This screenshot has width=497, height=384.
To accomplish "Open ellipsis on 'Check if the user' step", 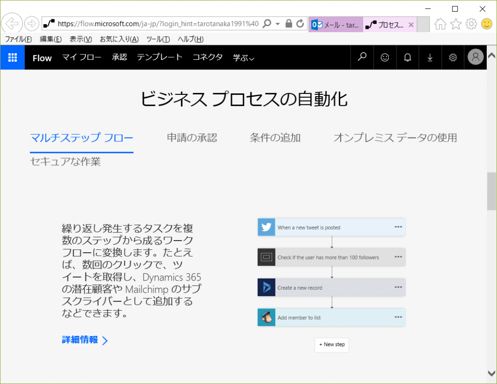I will click(x=398, y=257).
